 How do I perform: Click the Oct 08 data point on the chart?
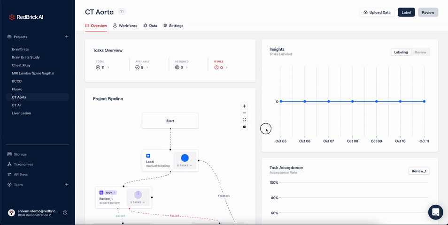(353, 101)
